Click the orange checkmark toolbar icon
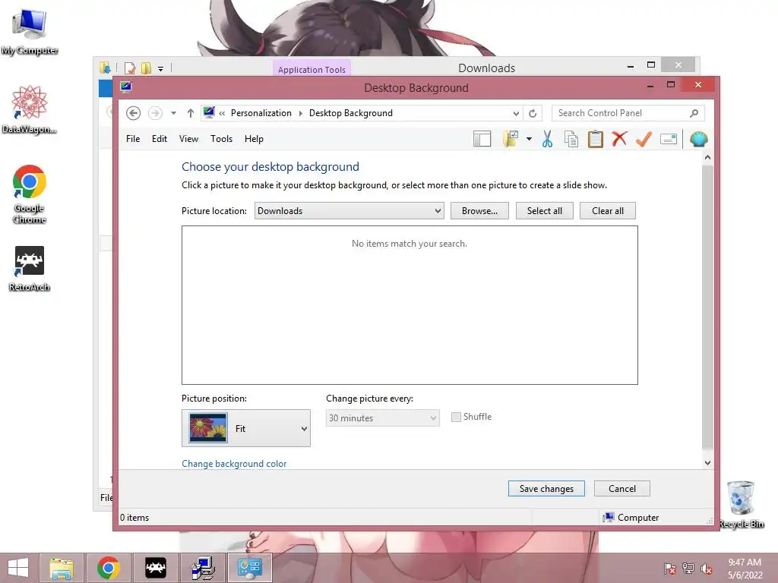This screenshot has height=583, width=778. point(644,140)
